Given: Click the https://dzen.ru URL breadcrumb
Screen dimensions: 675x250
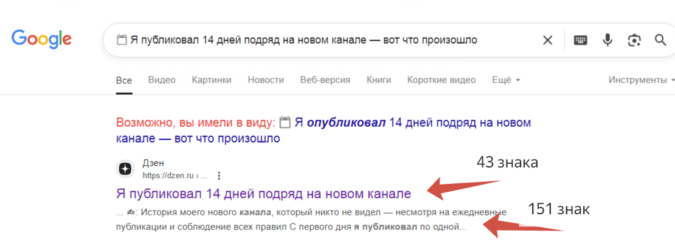Looking at the screenshot, I should point(175,176).
